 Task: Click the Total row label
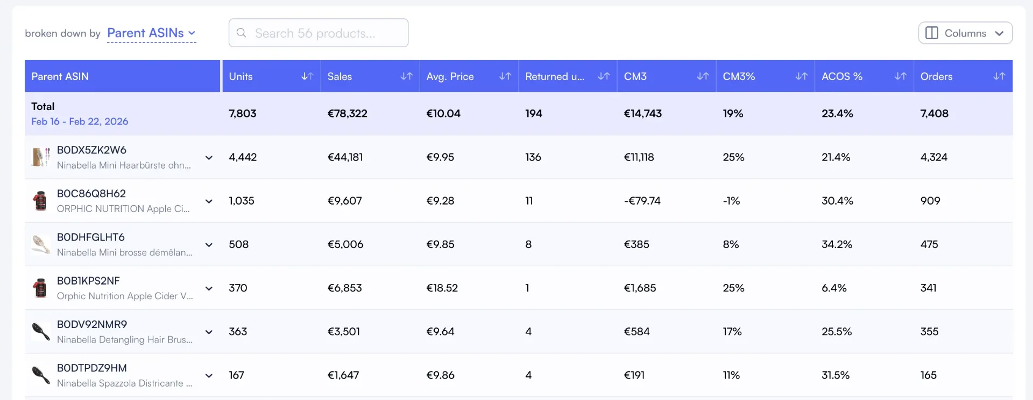(43, 106)
